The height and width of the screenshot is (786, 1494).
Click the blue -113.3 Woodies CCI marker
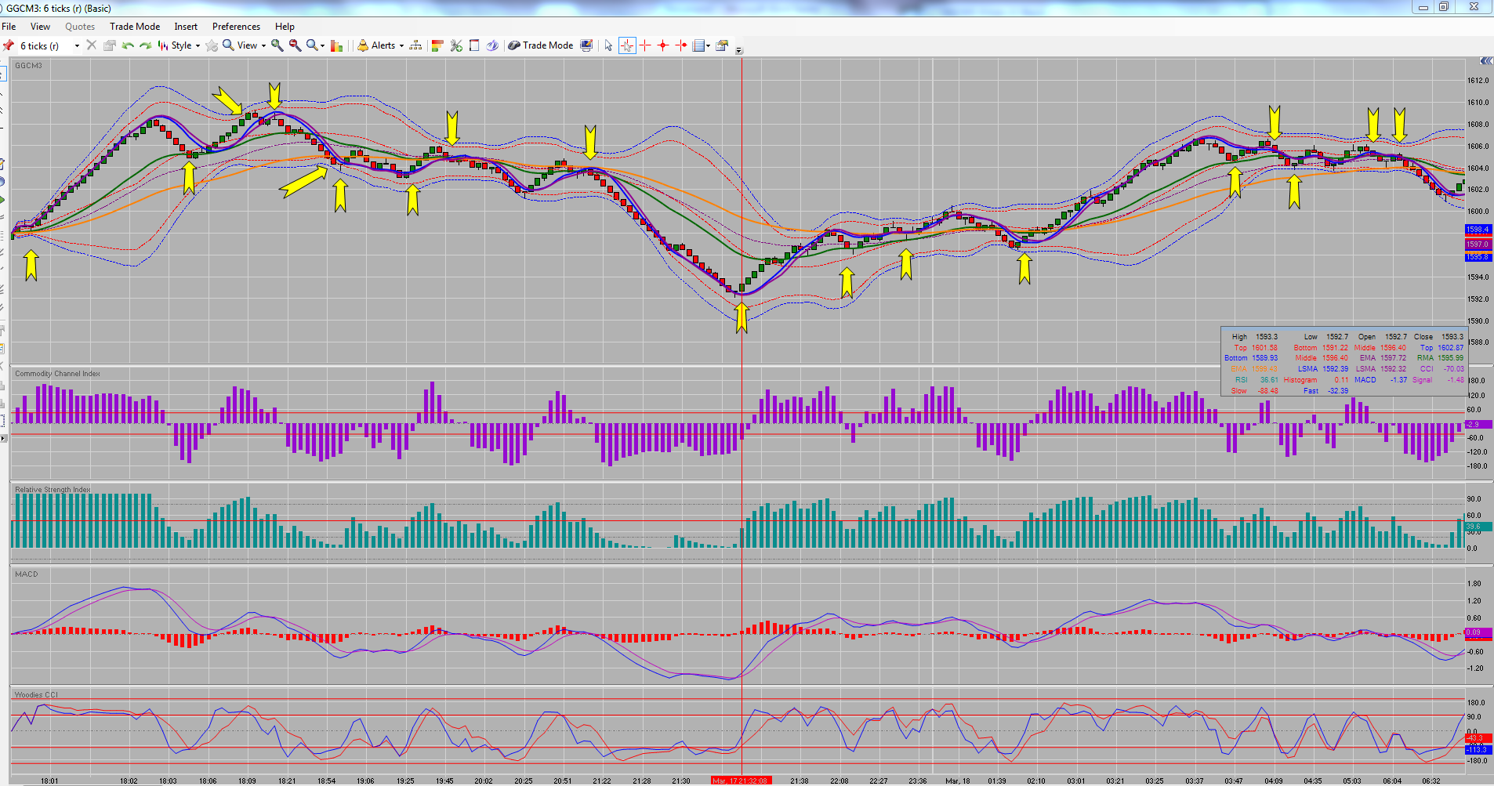point(1478,750)
